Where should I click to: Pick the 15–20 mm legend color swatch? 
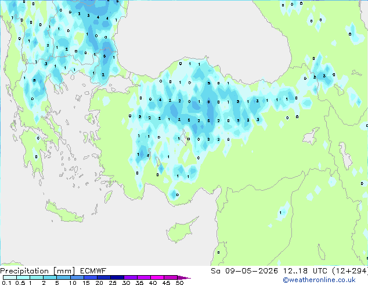[90, 277]
